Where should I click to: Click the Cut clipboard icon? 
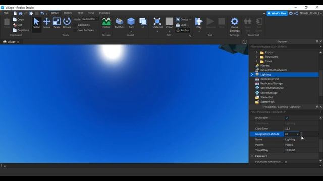[x=15, y=25]
